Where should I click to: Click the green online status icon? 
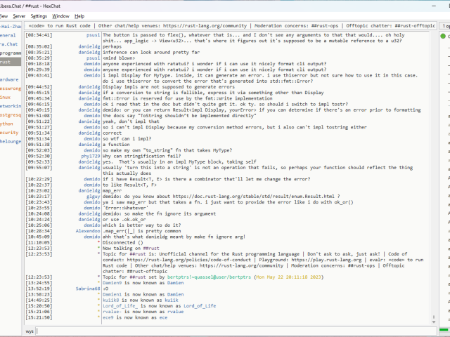point(444,35)
